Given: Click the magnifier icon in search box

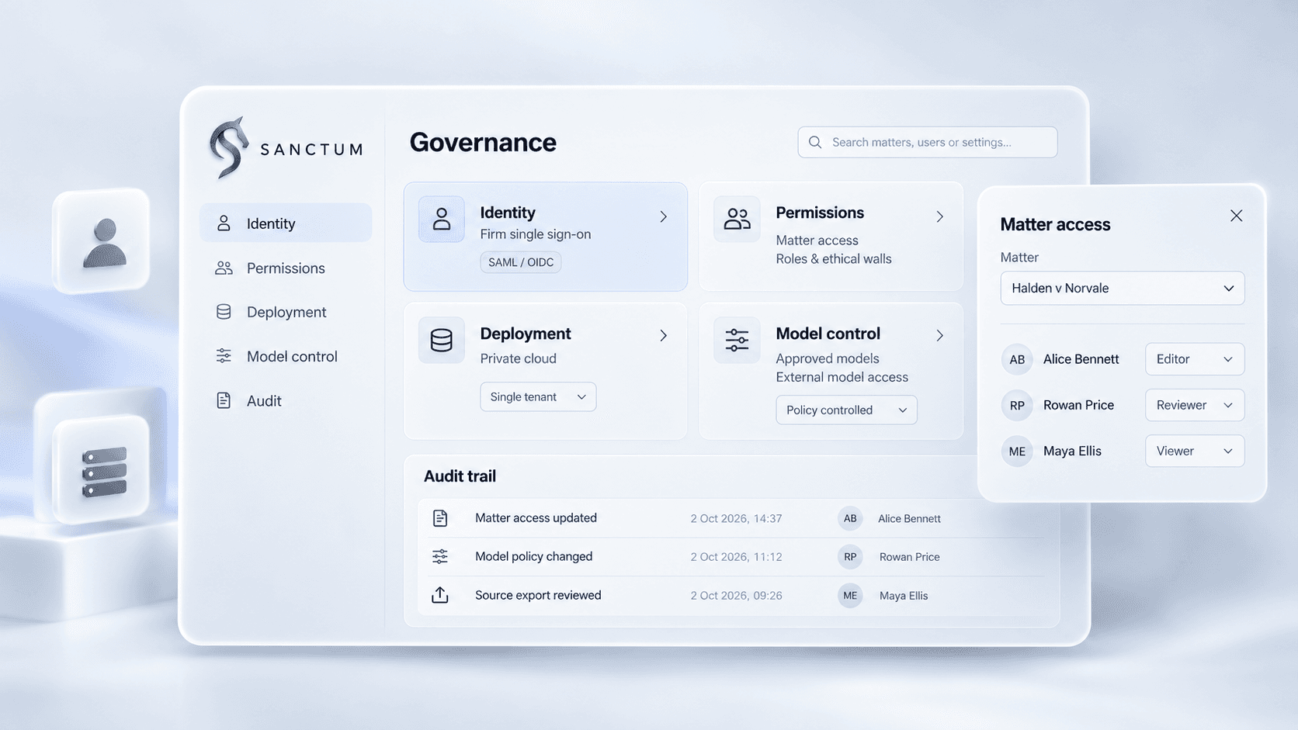Looking at the screenshot, I should pos(815,142).
